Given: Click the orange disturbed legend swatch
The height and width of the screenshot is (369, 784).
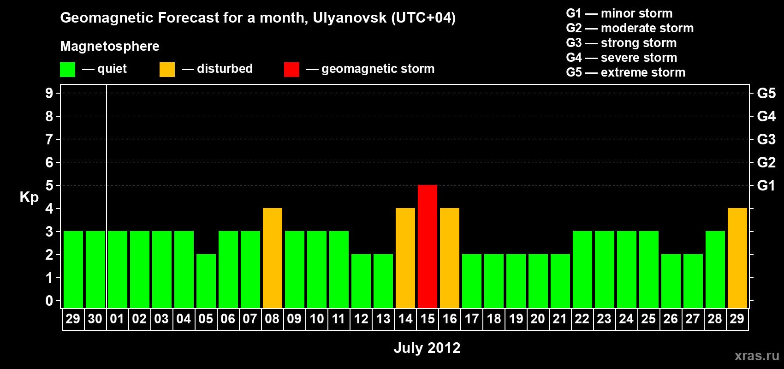Looking at the screenshot, I should click(167, 70).
